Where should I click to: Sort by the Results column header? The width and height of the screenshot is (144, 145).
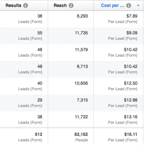tap(13, 5)
